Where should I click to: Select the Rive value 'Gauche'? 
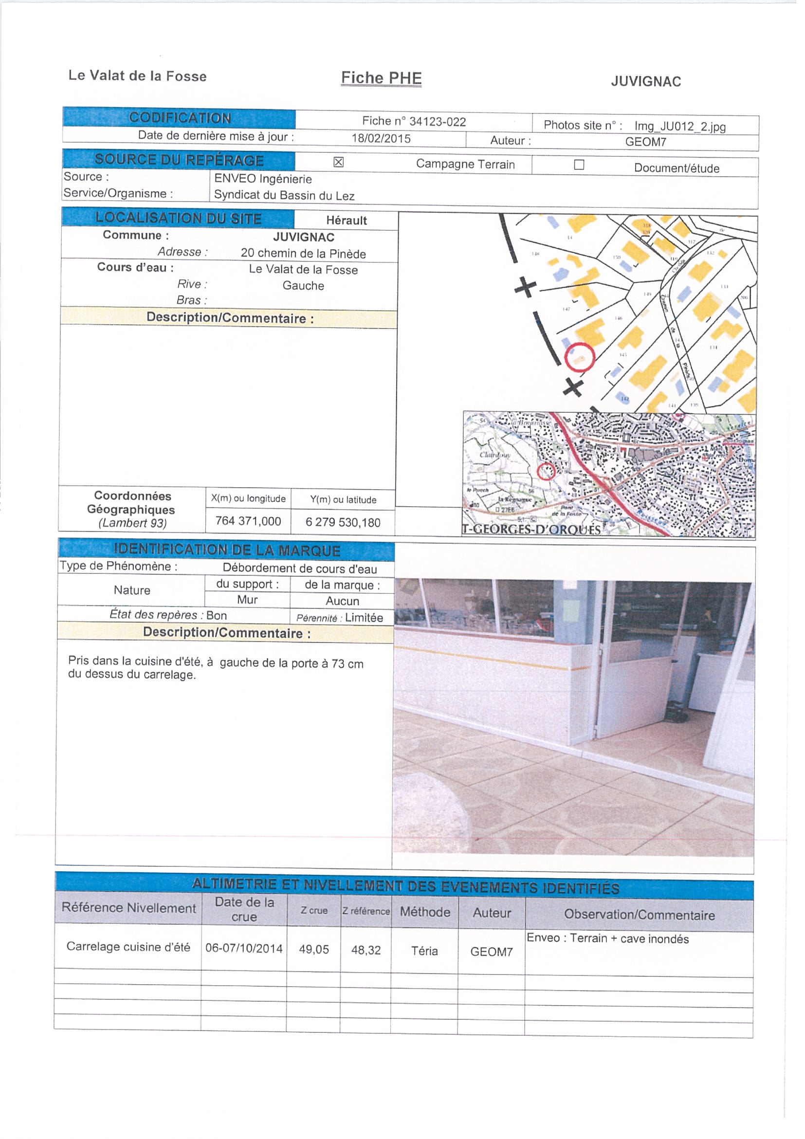tap(303, 286)
